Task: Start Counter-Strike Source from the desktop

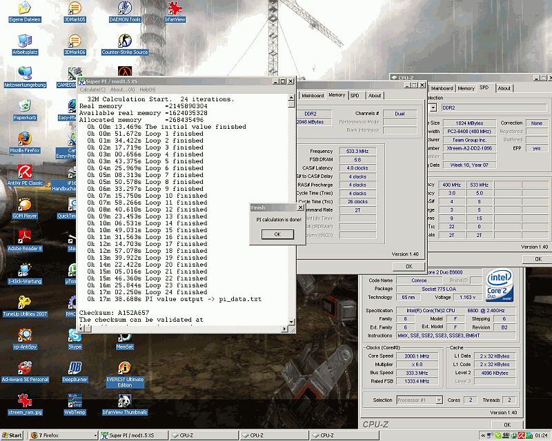Action: tap(125, 44)
